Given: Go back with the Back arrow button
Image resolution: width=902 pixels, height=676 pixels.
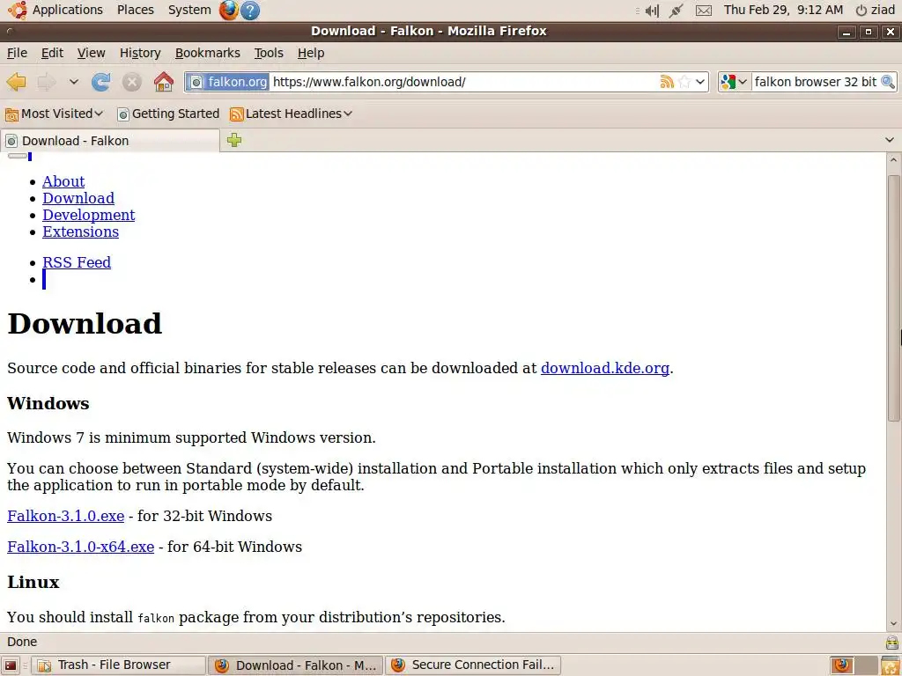Looking at the screenshot, I should click(x=16, y=82).
